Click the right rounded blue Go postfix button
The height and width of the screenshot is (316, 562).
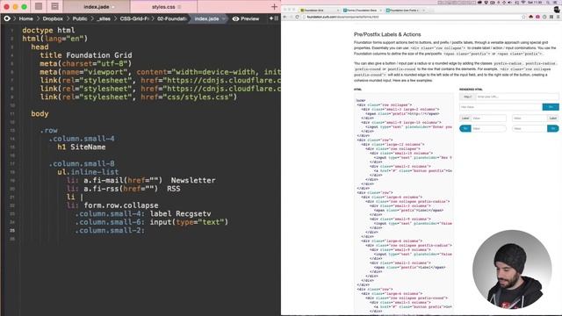pyautogui.click(x=552, y=128)
